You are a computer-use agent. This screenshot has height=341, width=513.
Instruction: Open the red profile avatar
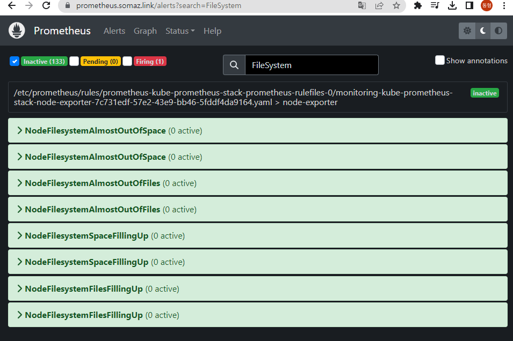pyautogui.click(x=487, y=5)
